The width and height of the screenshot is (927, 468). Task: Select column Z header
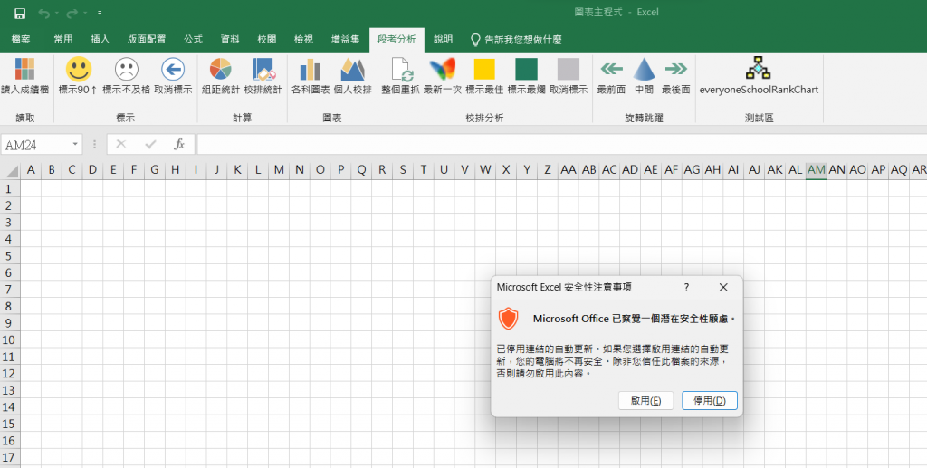[548, 170]
